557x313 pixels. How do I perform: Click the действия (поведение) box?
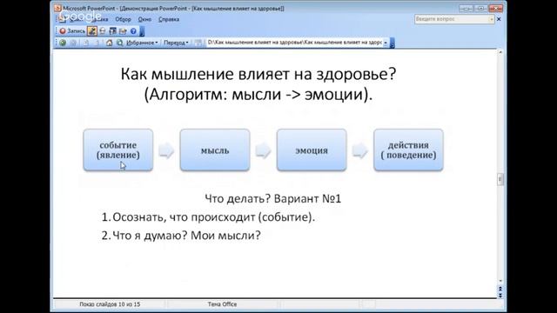(x=408, y=150)
